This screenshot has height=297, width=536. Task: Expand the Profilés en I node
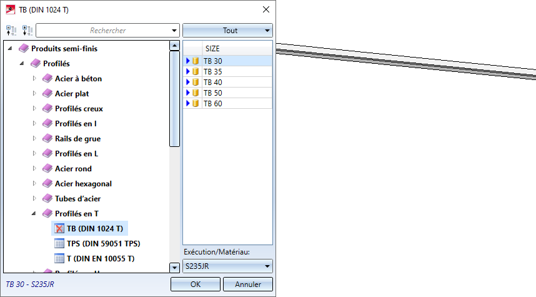pyautogui.click(x=34, y=124)
